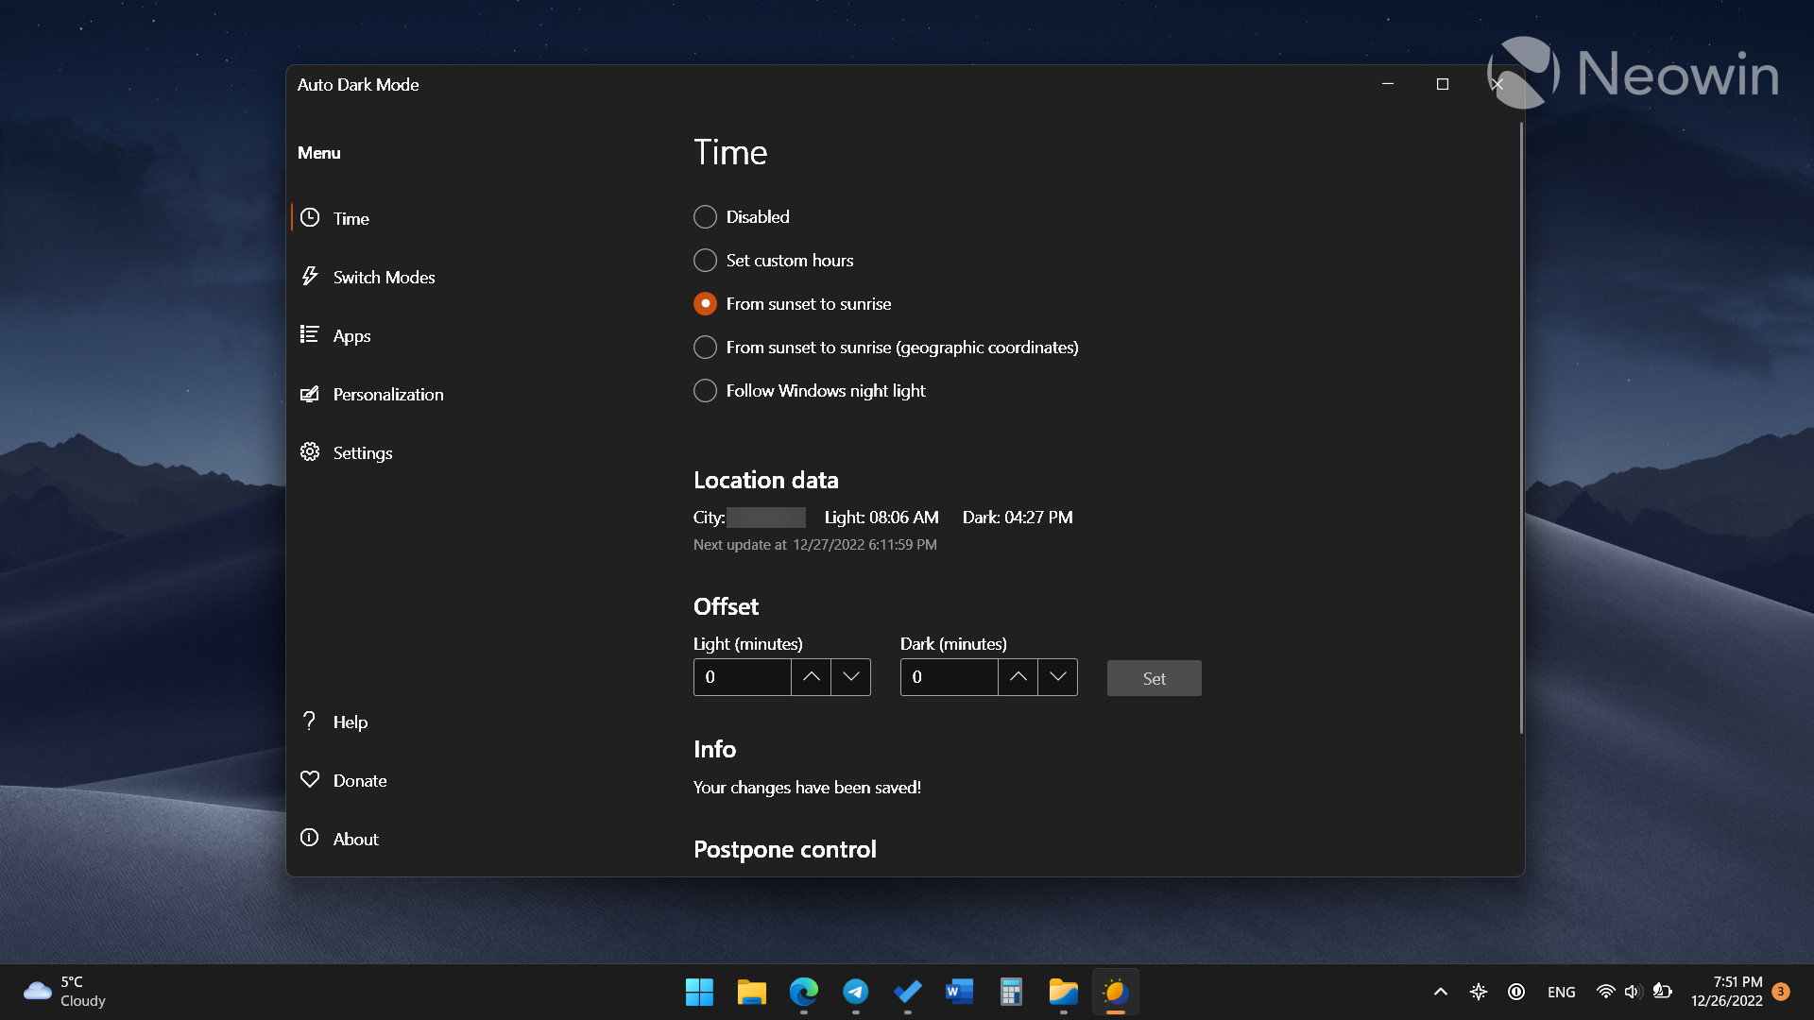Image resolution: width=1814 pixels, height=1020 pixels.
Task: Enter value in Light minutes input field
Action: [744, 676]
